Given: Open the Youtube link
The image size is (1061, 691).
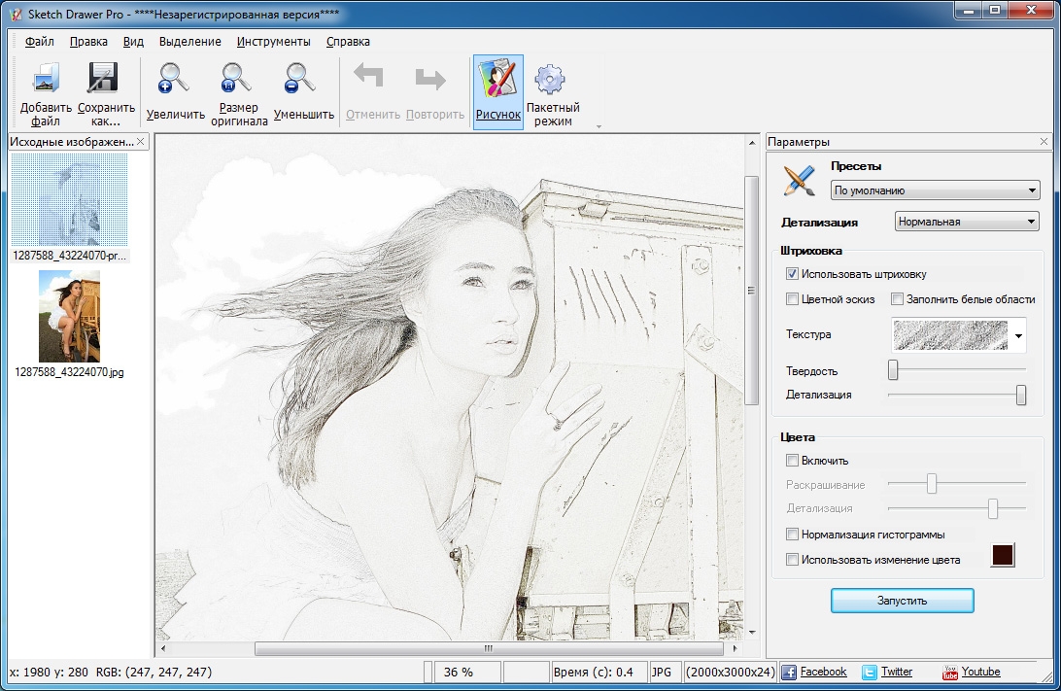Looking at the screenshot, I should point(980,672).
